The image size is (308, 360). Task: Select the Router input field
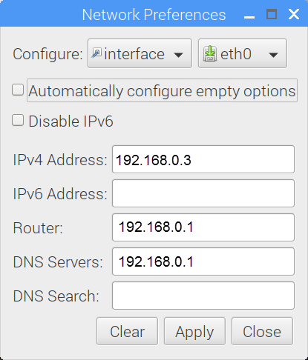203,227
